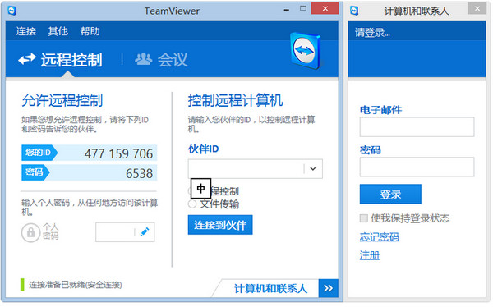The width and height of the screenshot is (493, 307).
Task: Click the TeamViewer logo in the header
Action: click(x=306, y=51)
